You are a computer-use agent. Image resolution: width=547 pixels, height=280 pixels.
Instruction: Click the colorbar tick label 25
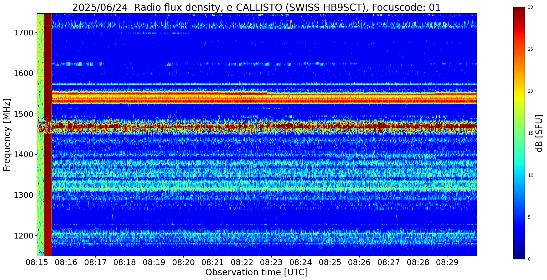coord(530,49)
